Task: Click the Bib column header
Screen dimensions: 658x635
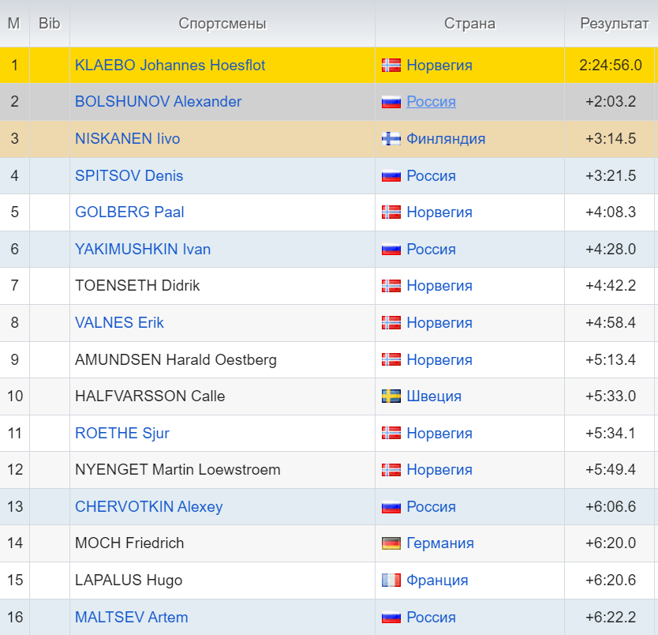Action: (50, 24)
